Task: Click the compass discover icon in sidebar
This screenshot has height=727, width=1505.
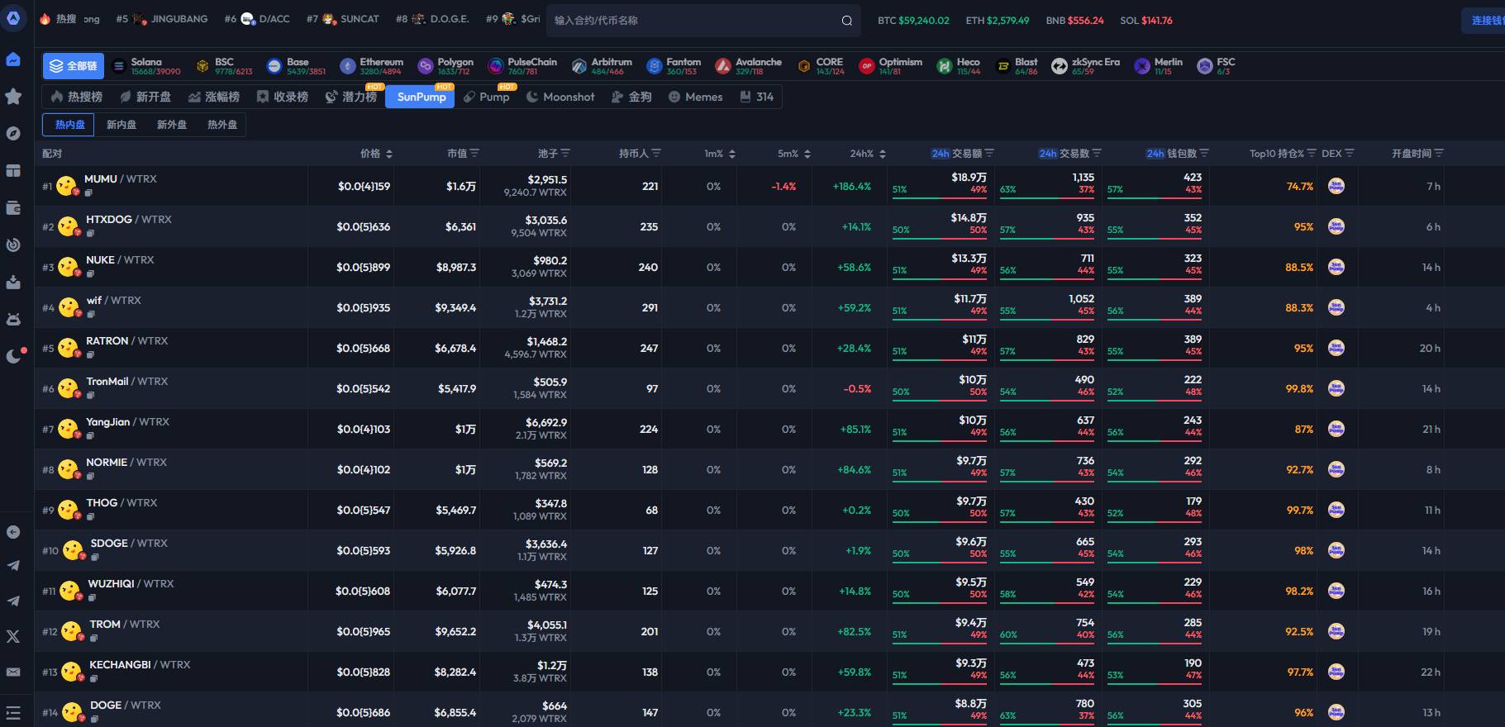Action: pyautogui.click(x=13, y=133)
